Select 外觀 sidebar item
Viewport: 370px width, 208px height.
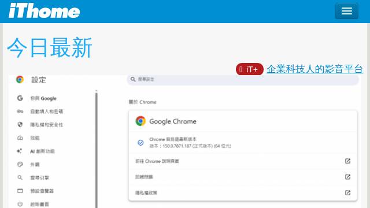point(35,164)
